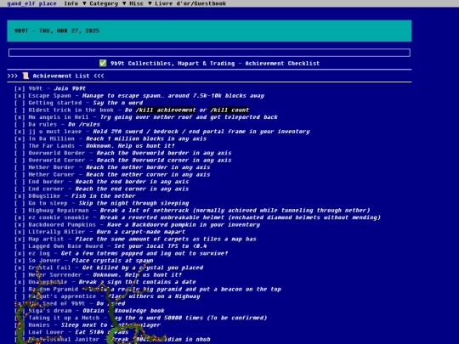Screen dimensions: 459x344
Task: Click 'Reach the Overworld corner in any axis'
Action: tap(164, 160)
